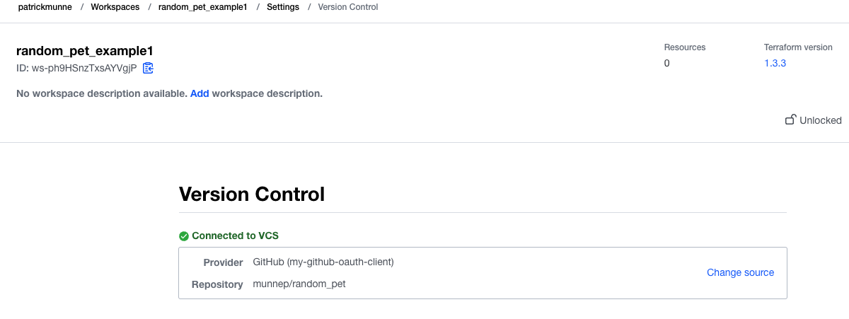The height and width of the screenshot is (319, 849).
Task: Open Workspaces in the breadcrumb
Action: (115, 7)
